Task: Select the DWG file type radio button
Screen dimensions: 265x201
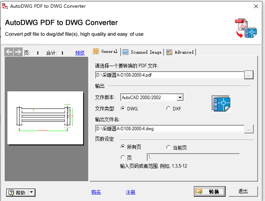Action: pyautogui.click(x=123, y=108)
